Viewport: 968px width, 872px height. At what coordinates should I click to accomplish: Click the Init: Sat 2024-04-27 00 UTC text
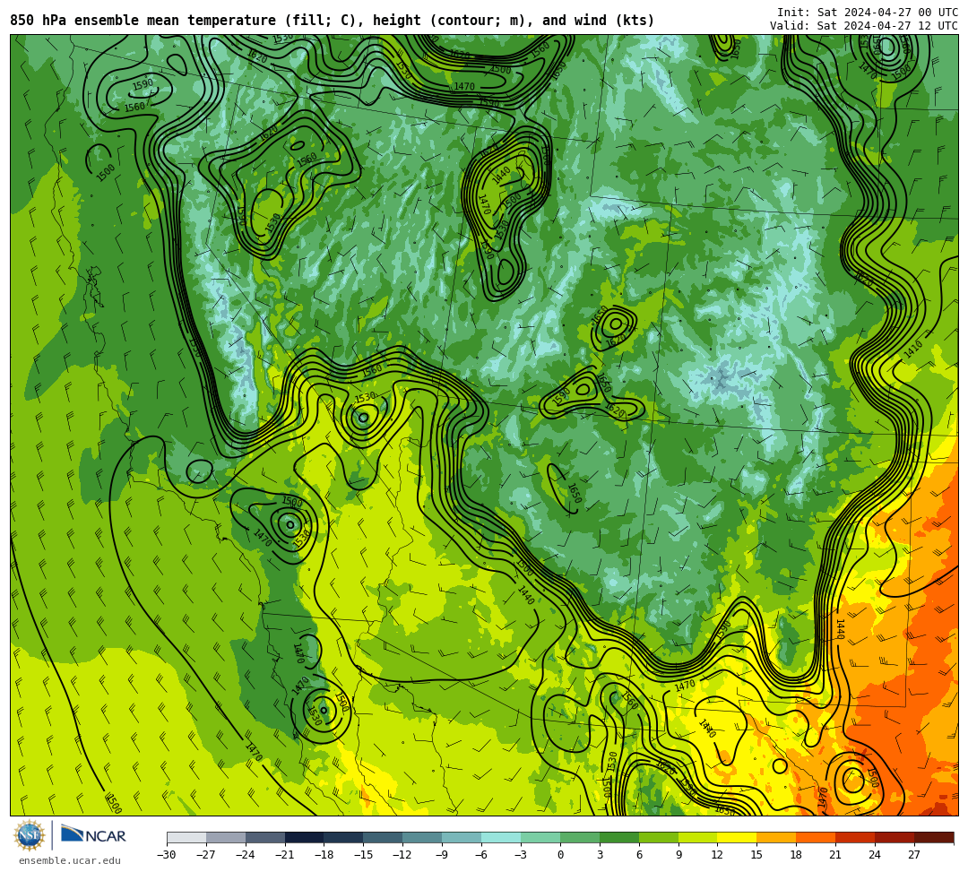click(x=867, y=13)
